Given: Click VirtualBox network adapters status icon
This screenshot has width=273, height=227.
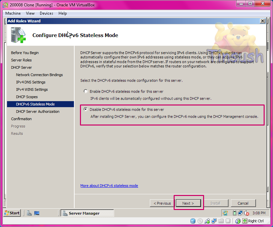Looking at the screenshot, I should pyautogui.click(x=214, y=221).
